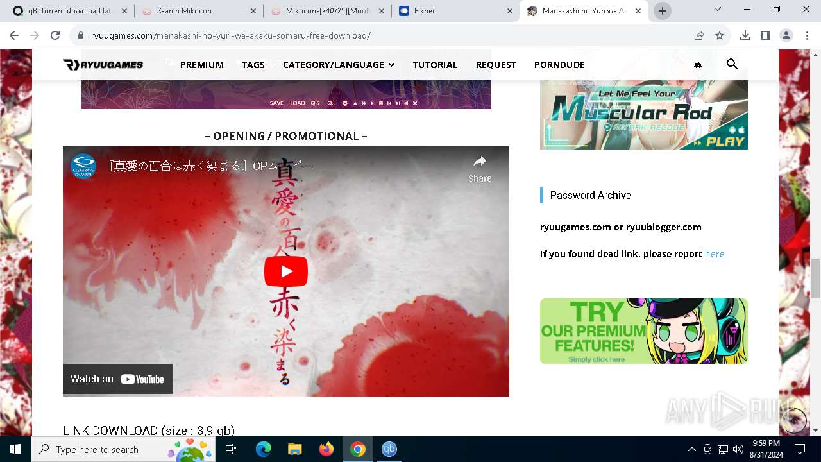
Task: Click the Ryuugames logo
Action: coord(103,65)
